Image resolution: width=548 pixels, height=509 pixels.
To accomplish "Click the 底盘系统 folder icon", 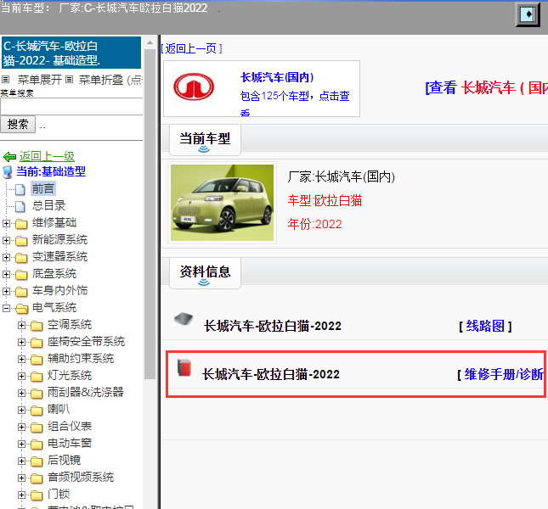I will pyautogui.click(x=21, y=275).
